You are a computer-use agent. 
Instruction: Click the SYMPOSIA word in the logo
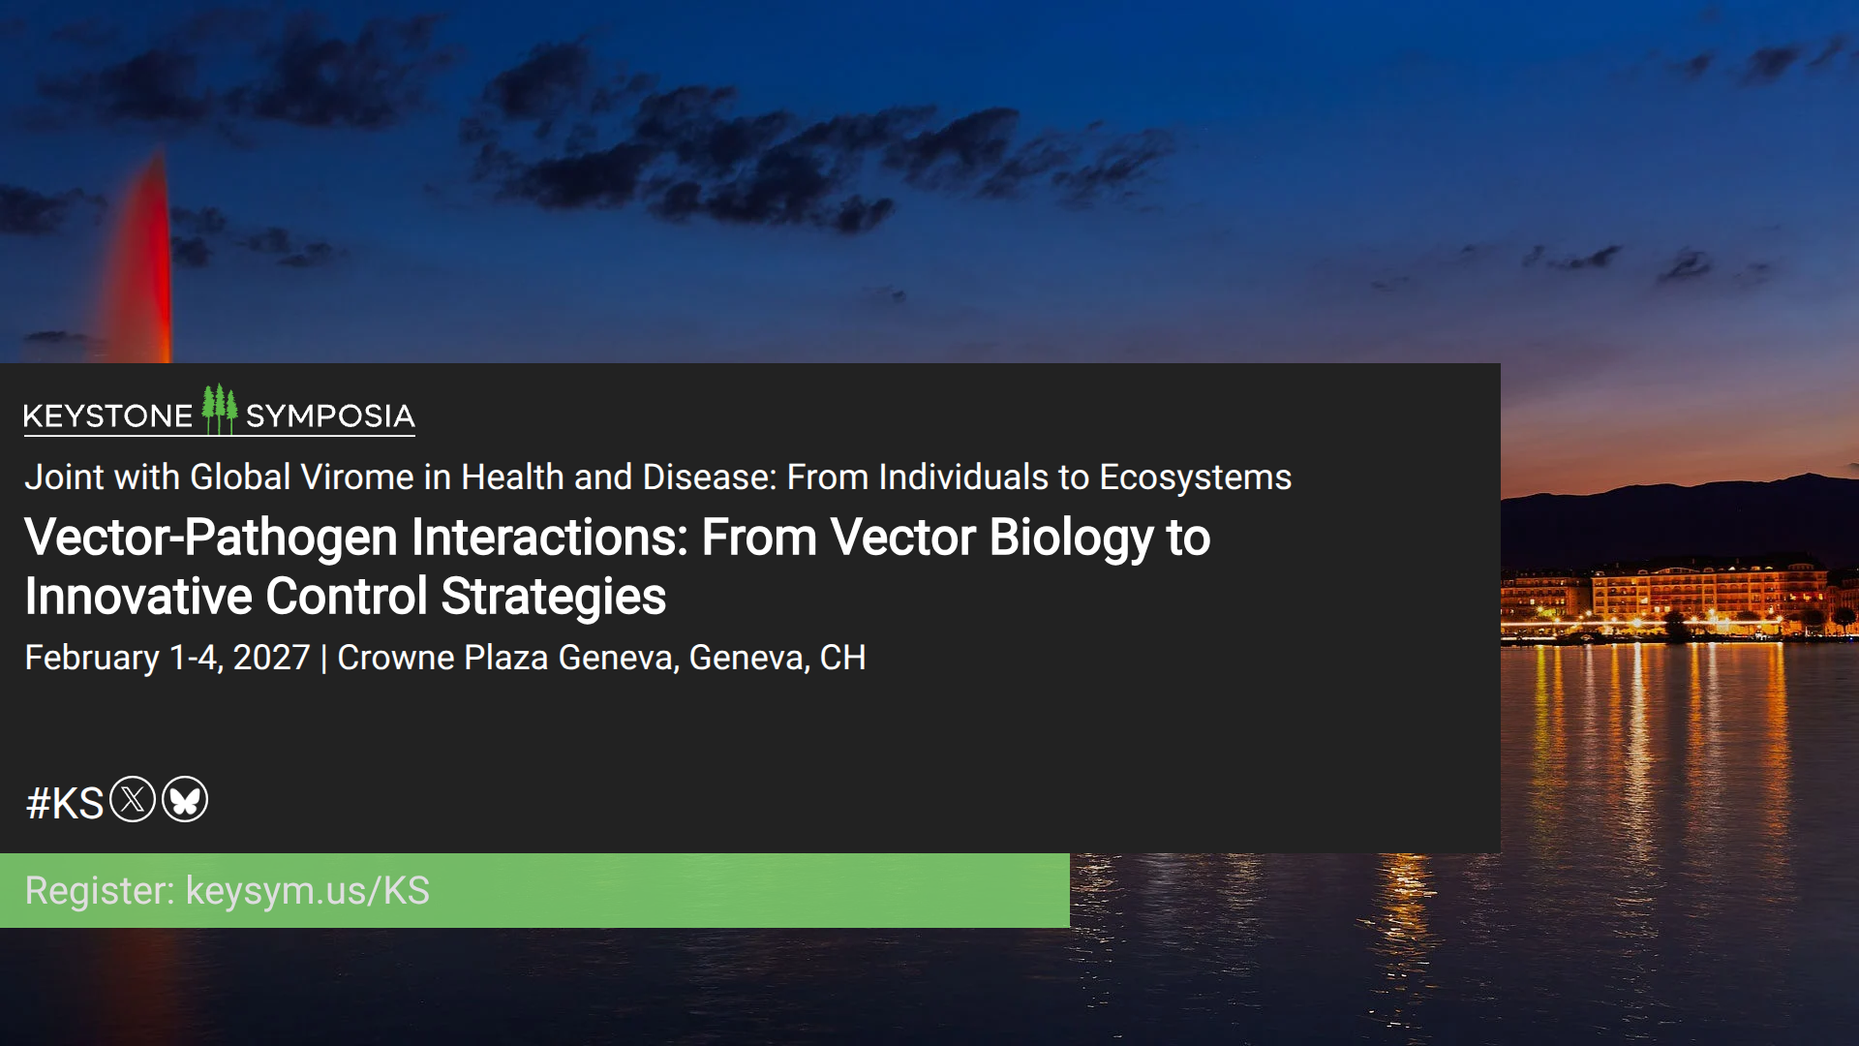[x=330, y=416]
